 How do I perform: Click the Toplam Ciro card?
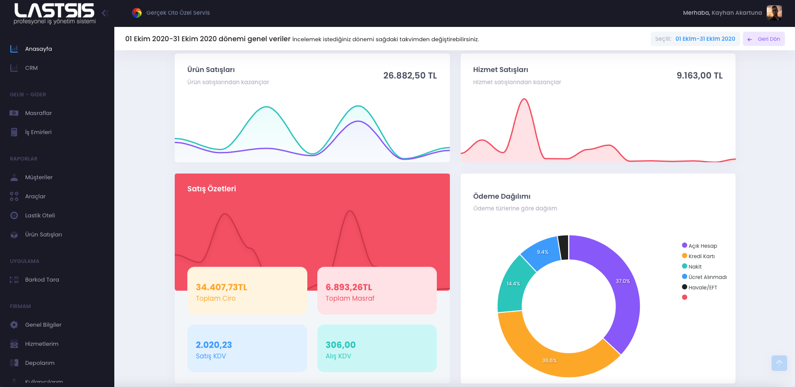[x=247, y=291]
